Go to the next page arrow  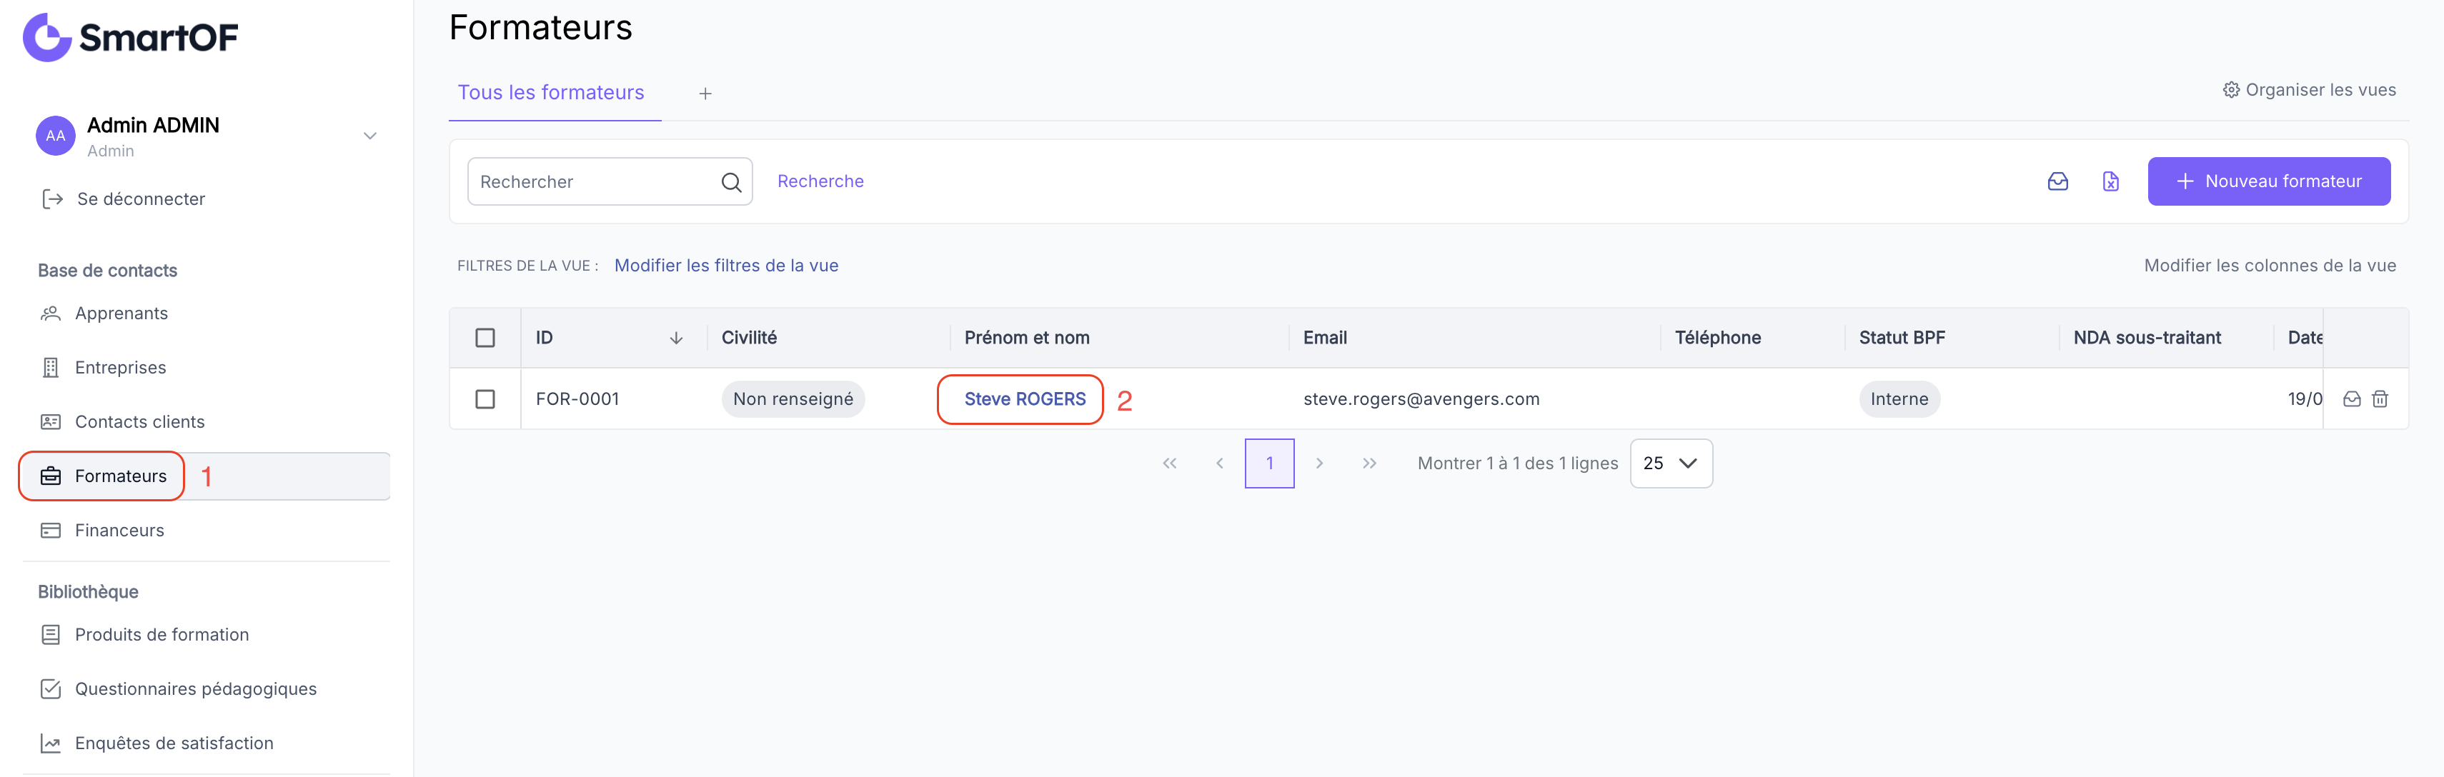pos(1318,464)
